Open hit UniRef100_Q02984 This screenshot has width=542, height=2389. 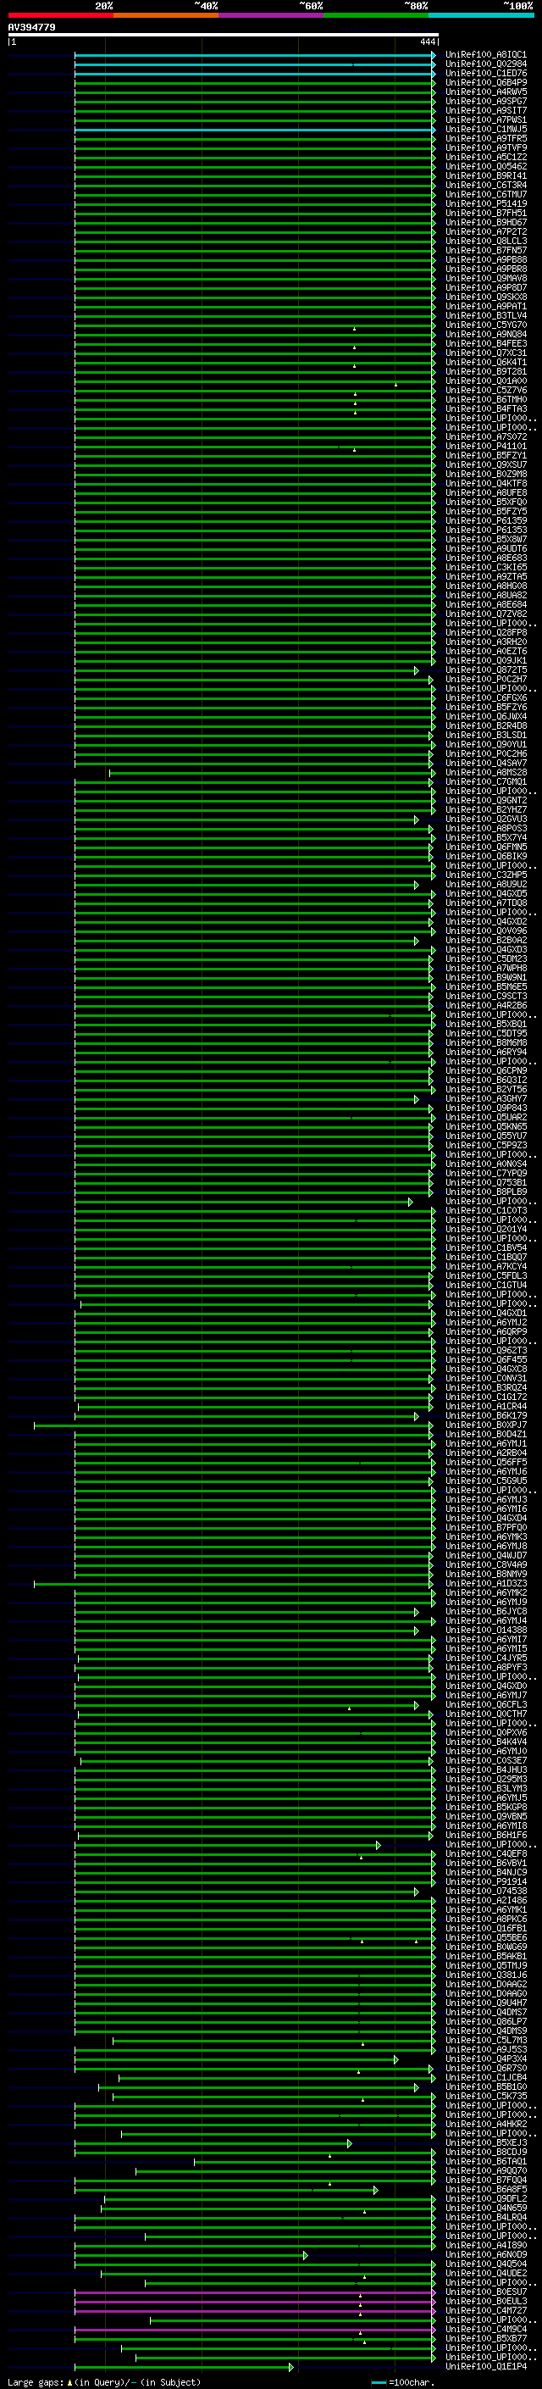pos(485,64)
